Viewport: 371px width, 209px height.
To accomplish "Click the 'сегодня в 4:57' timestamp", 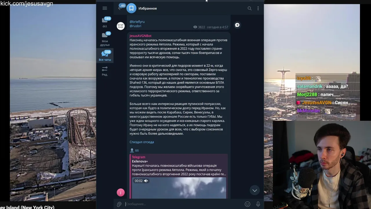I will click(217, 27).
